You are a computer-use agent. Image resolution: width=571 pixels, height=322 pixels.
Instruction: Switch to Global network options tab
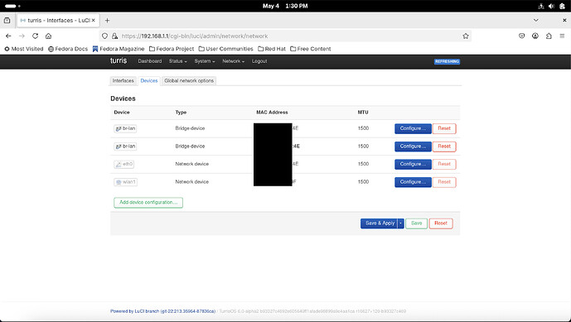tap(189, 81)
